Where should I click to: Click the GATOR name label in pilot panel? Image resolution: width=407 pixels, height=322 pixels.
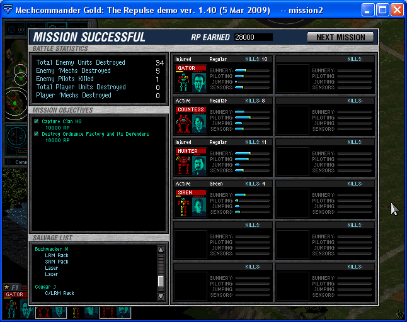[x=191, y=68]
